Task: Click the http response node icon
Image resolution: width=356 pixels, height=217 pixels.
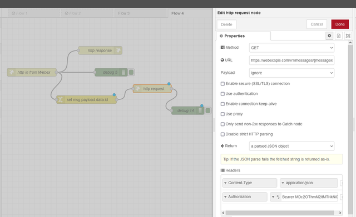Action: tap(118, 51)
